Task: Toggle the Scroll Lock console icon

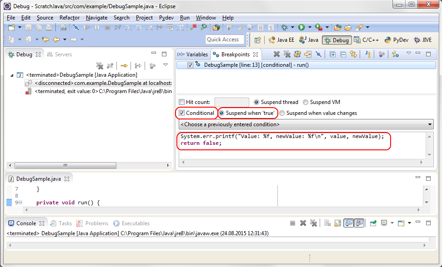Action: (338, 223)
